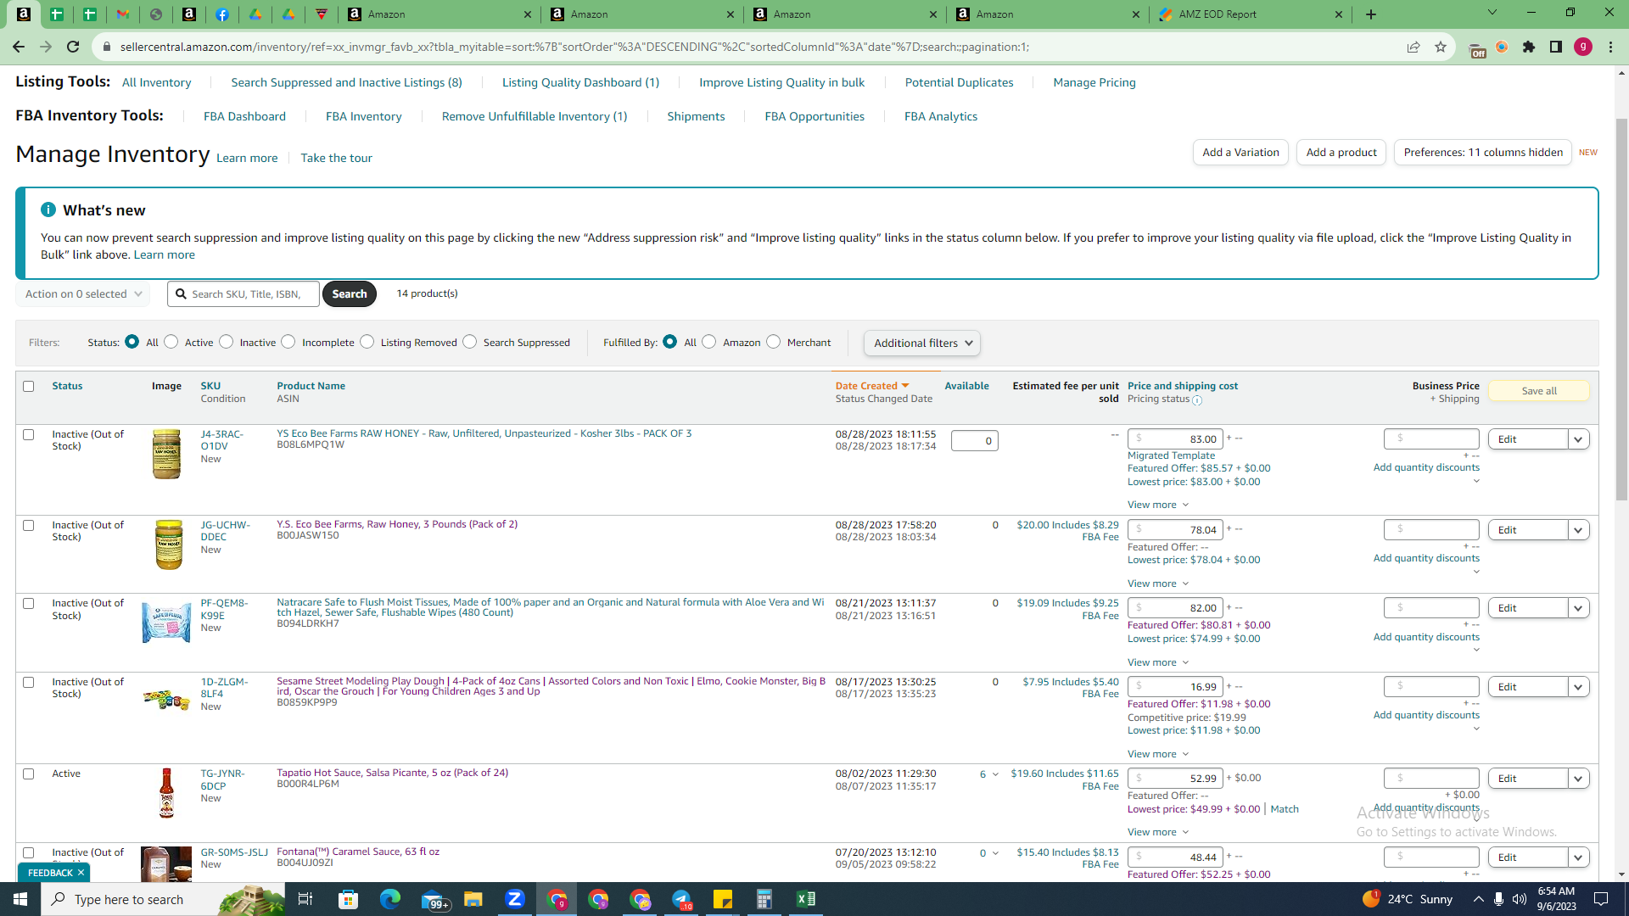Viewport: 1629px width, 916px height.
Task: Open Microsoft Edge from the taskbar
Action: click(390, 899)
